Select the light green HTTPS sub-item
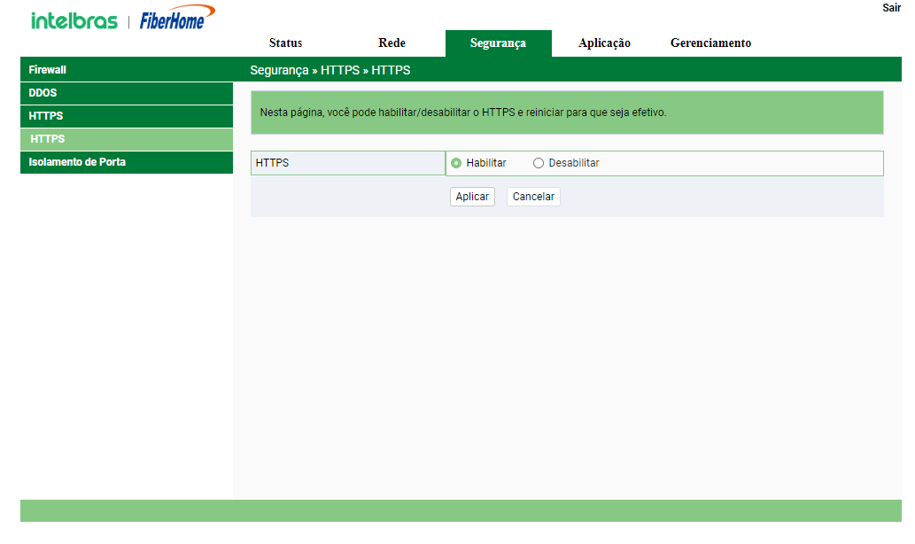 pyautogui.click(x=127, y=139)
